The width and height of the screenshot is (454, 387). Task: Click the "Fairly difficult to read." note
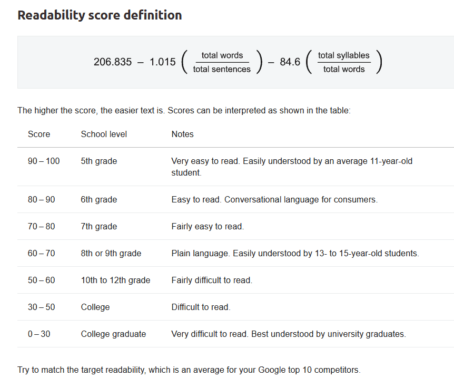coord(212,280)
